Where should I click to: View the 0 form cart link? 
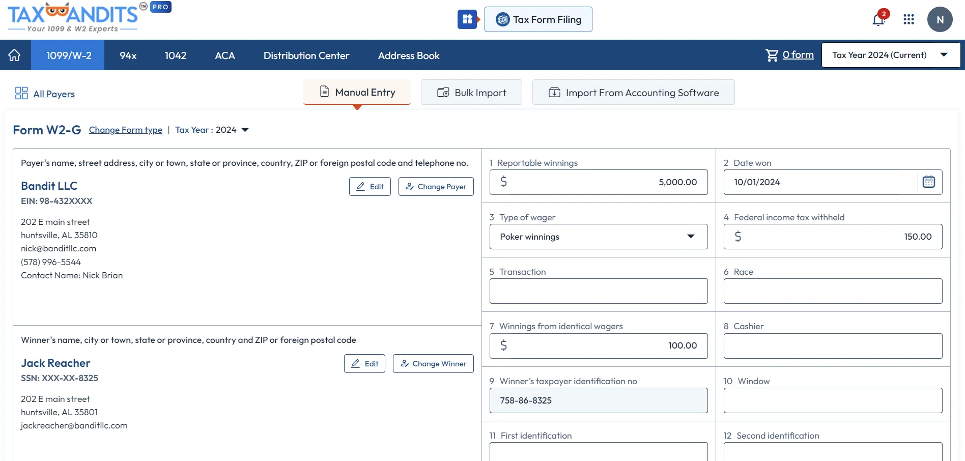(798, 54)
